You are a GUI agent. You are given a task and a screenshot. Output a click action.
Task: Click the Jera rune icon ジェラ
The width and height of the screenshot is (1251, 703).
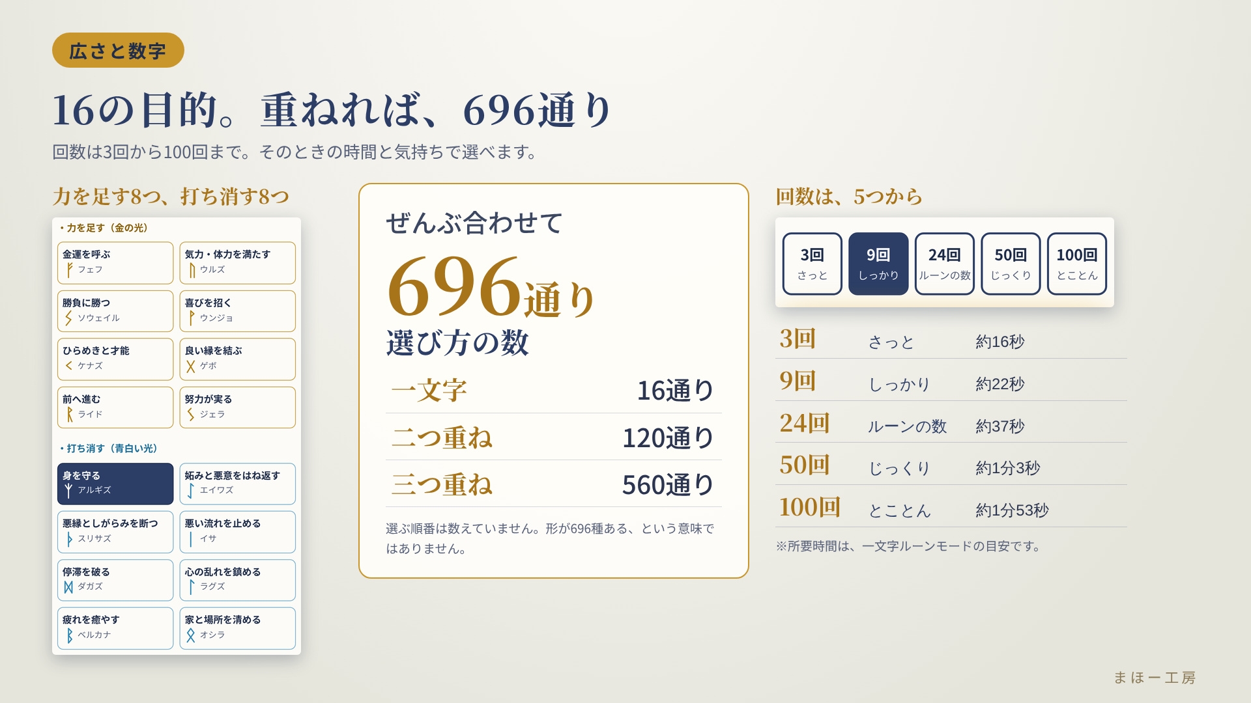click(191, 415)
